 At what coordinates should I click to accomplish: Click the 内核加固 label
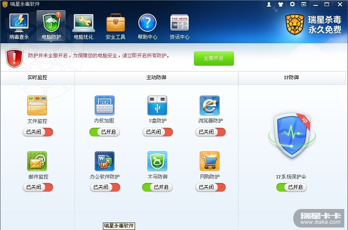[x=104, y=121]
